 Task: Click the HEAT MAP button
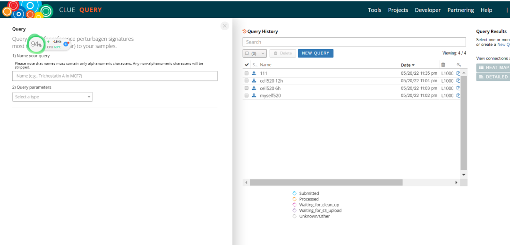click(x=493, y=68)
